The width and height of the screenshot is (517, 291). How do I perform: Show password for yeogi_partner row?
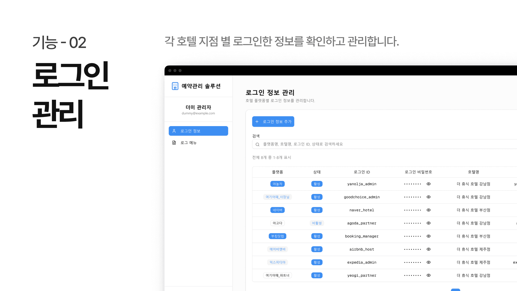tap(428, 275)
